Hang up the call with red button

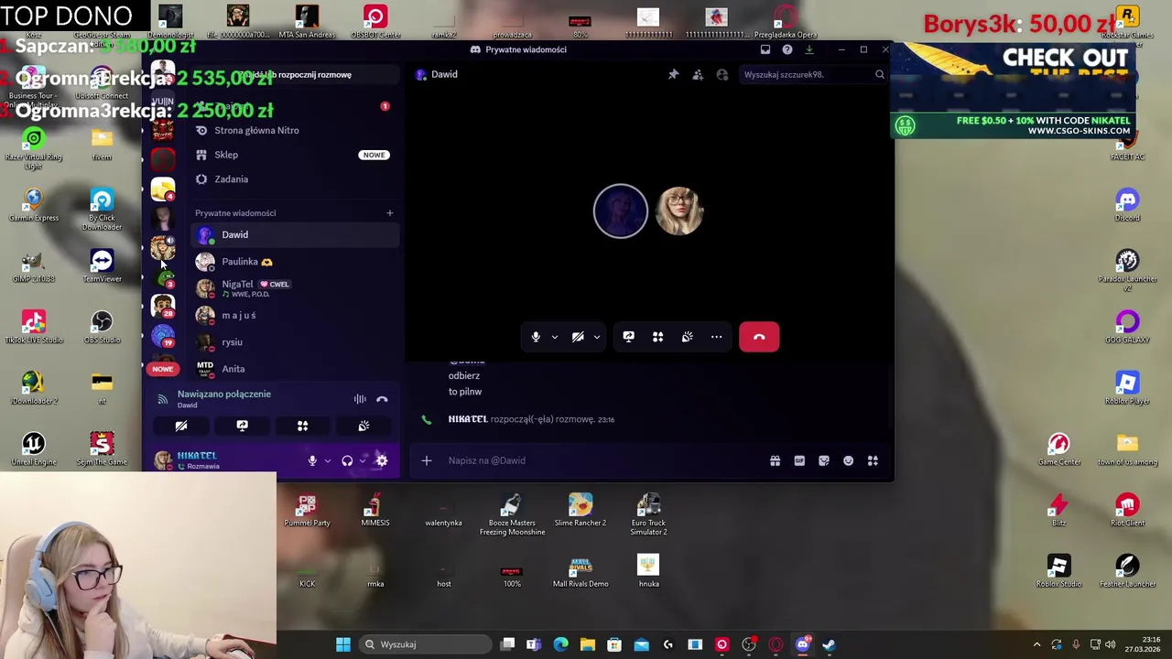pyautogui.click(x=759, y=337)
